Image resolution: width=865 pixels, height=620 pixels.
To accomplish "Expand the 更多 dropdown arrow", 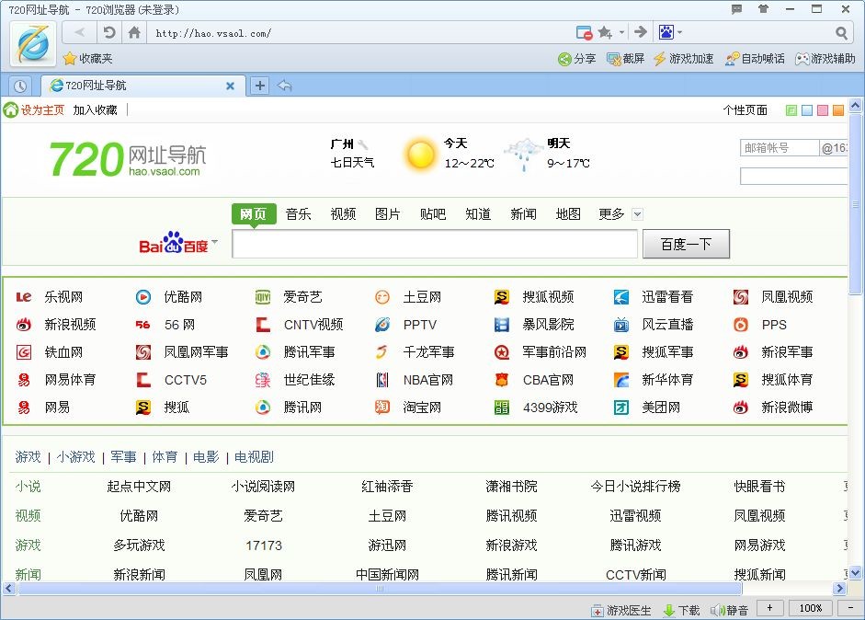I will [x=637, y=214].
